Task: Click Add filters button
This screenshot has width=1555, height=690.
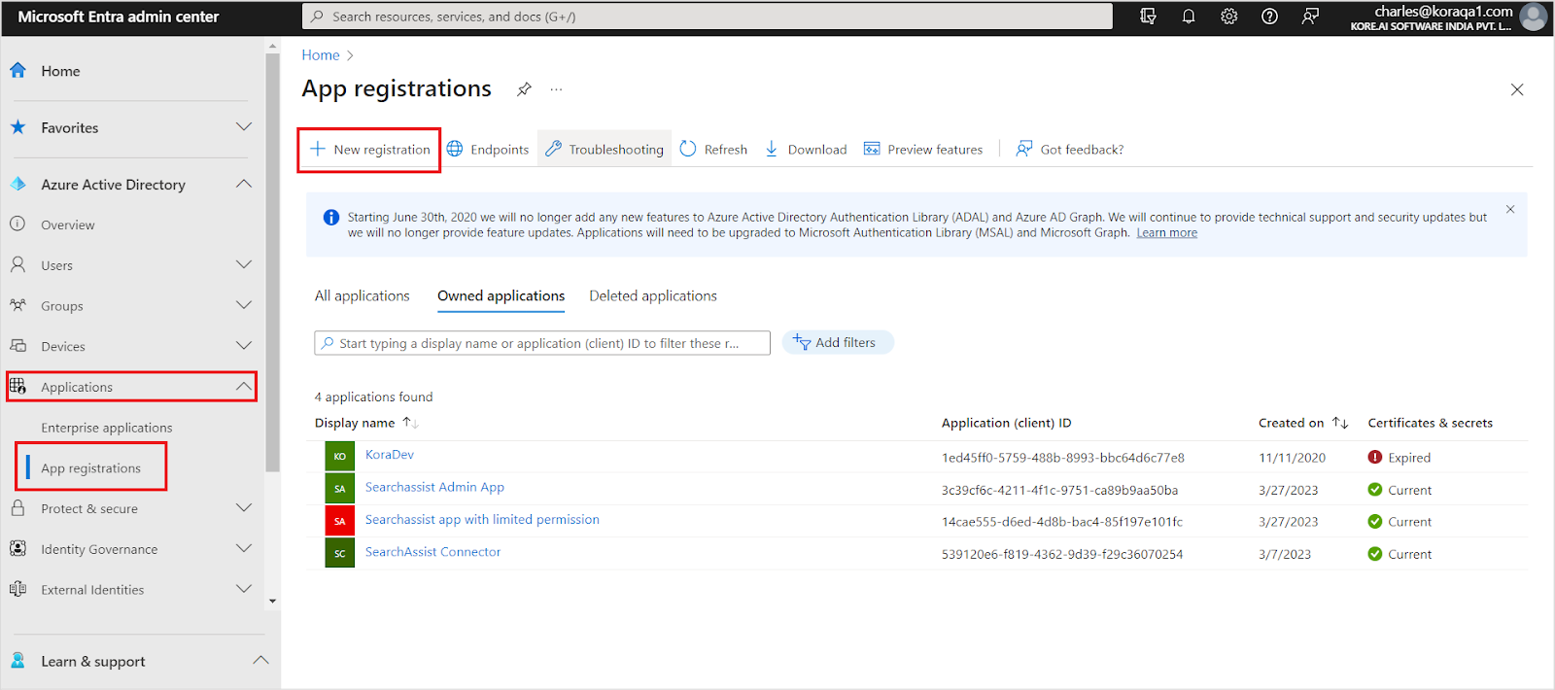Action: (x=837, y=343)
